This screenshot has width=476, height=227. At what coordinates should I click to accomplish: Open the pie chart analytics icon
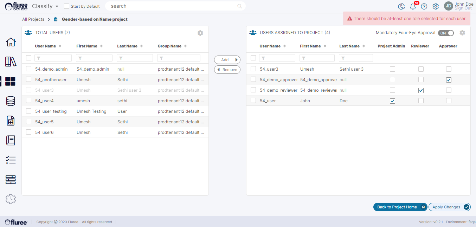(401, 6)
